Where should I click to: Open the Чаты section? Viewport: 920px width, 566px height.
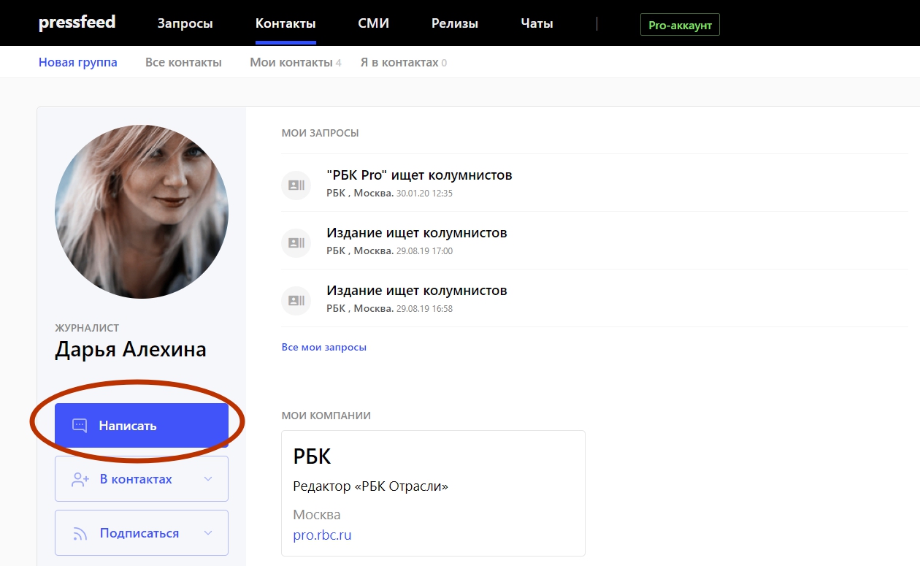[537, 23]
